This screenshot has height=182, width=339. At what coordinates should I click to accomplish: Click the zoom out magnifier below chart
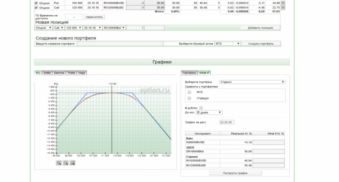66,163
